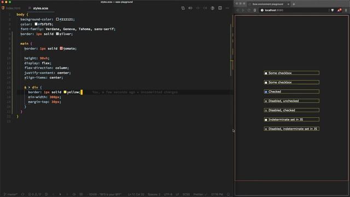Screen dimensions: 350x197
Task: Split the editor with the split icon
Action: pos(220,8)
